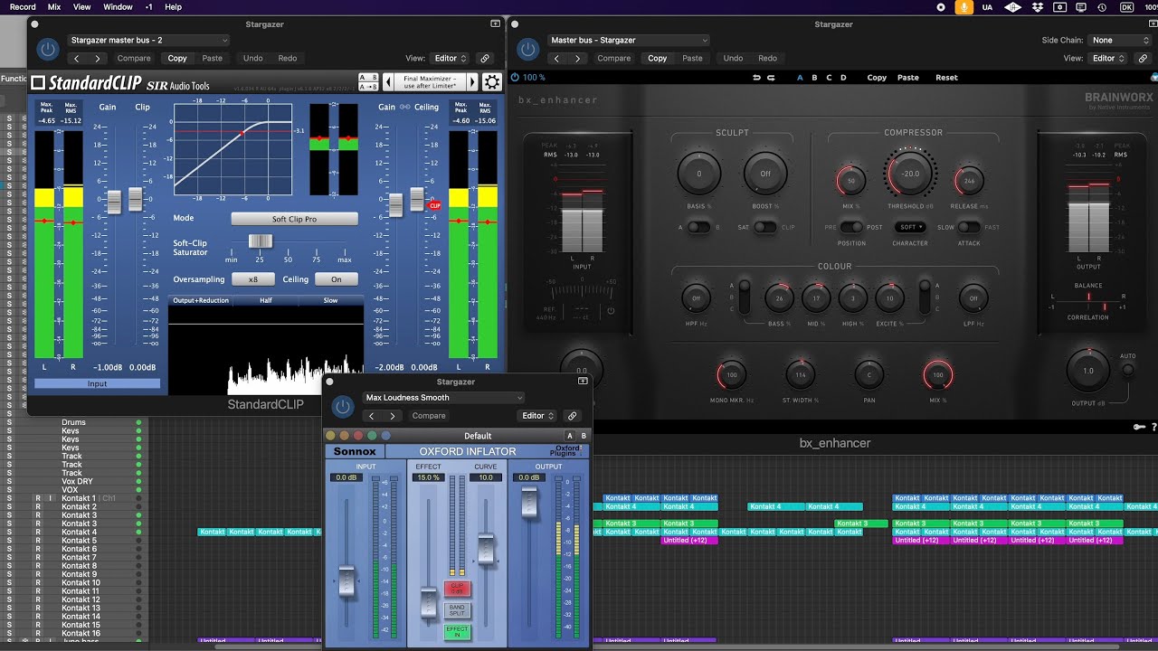
Task: Click link icon in bx_enhancer window header
Action: coord(1142,59)
